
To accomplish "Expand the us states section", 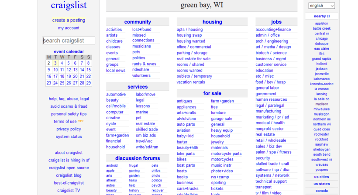I will point(321,184).
